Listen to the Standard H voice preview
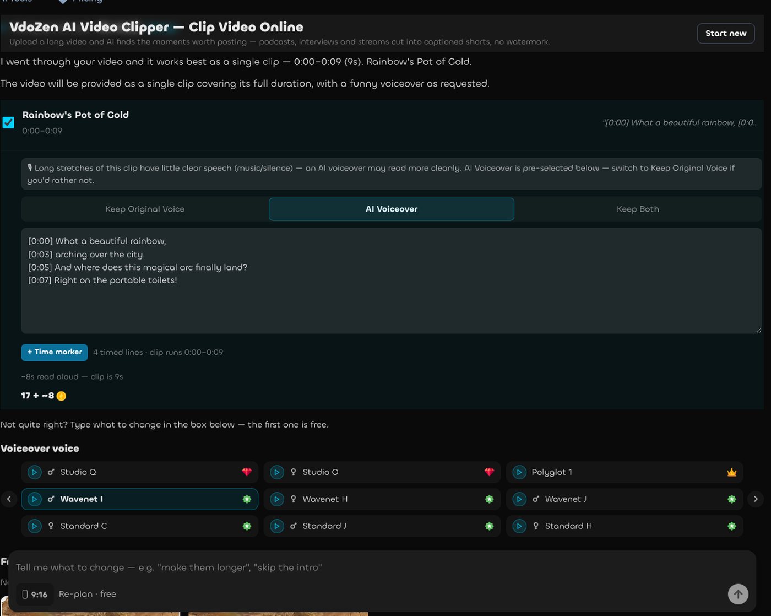 click(519, 526)
